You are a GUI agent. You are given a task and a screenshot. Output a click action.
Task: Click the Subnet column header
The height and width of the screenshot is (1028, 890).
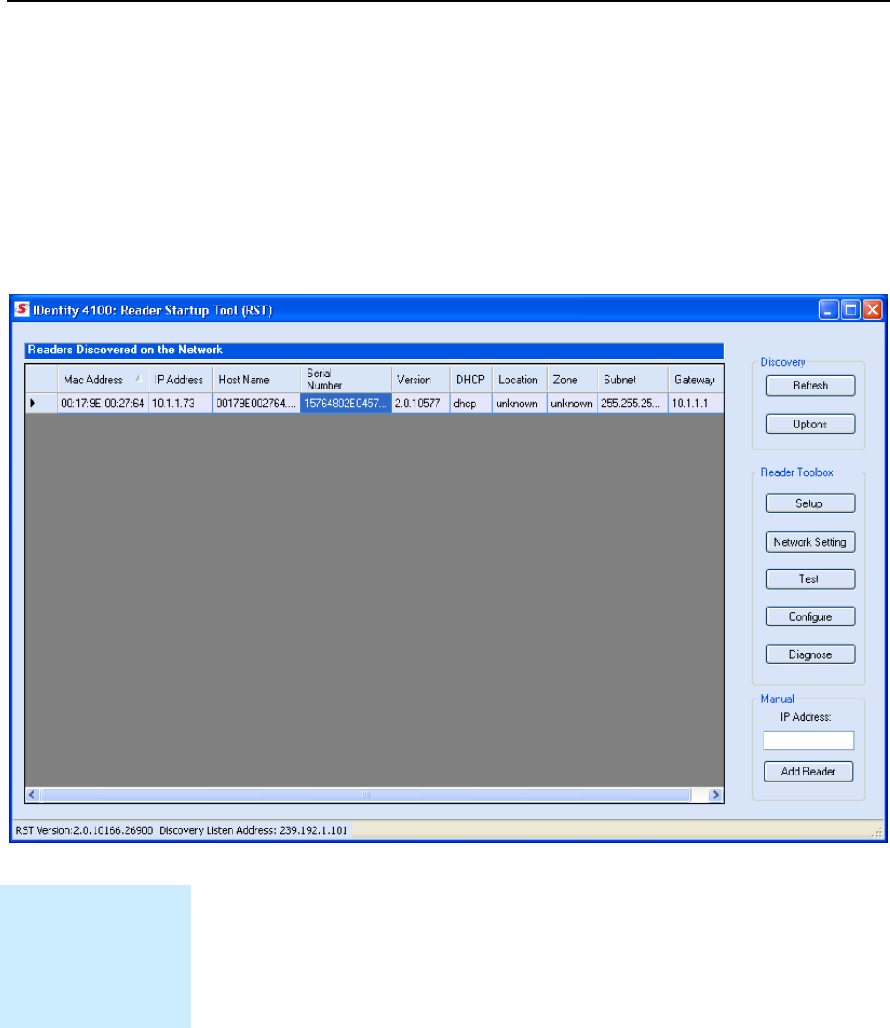point(632,380)
